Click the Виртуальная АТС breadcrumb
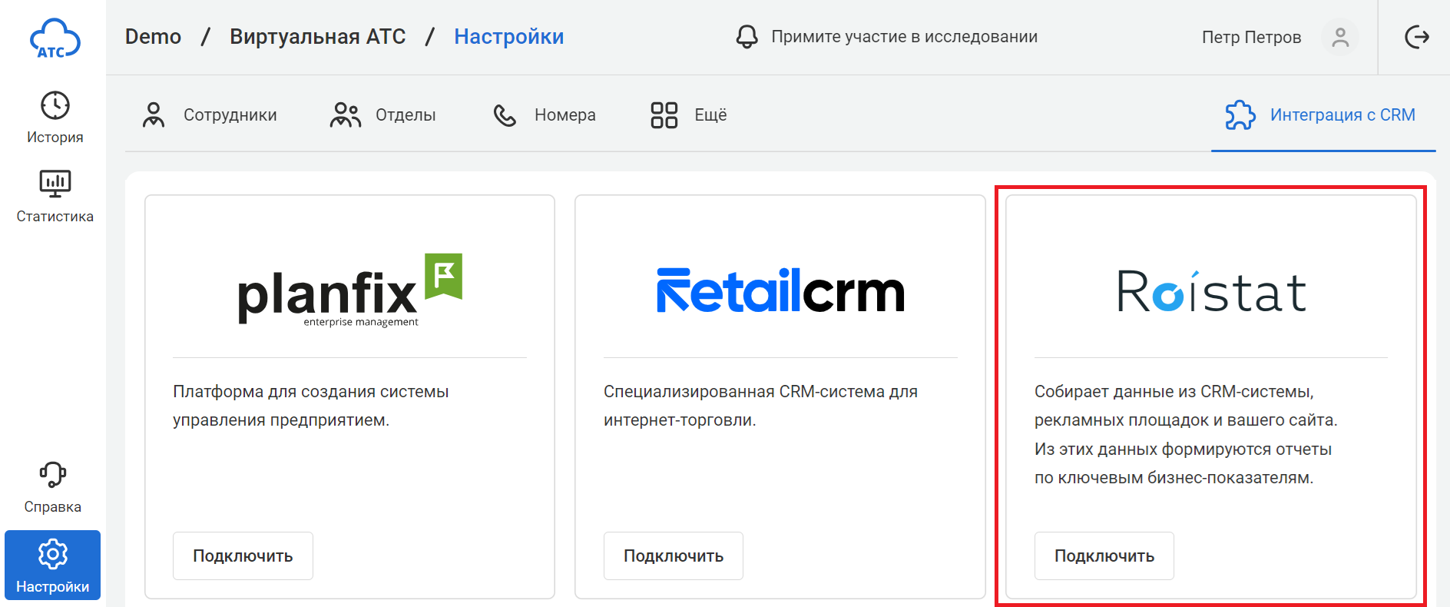Image resolution: width=1450 pixels, height=607 pixels. point(317,37)
